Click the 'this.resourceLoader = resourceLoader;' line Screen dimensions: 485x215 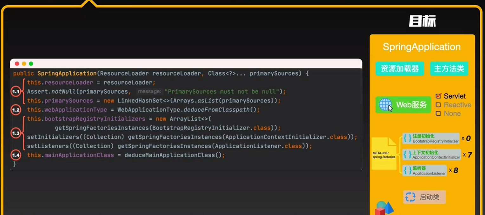91,83
